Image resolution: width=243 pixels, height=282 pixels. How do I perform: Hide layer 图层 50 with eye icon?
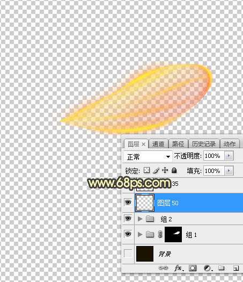pyautogui.click(x=128, y=203)
